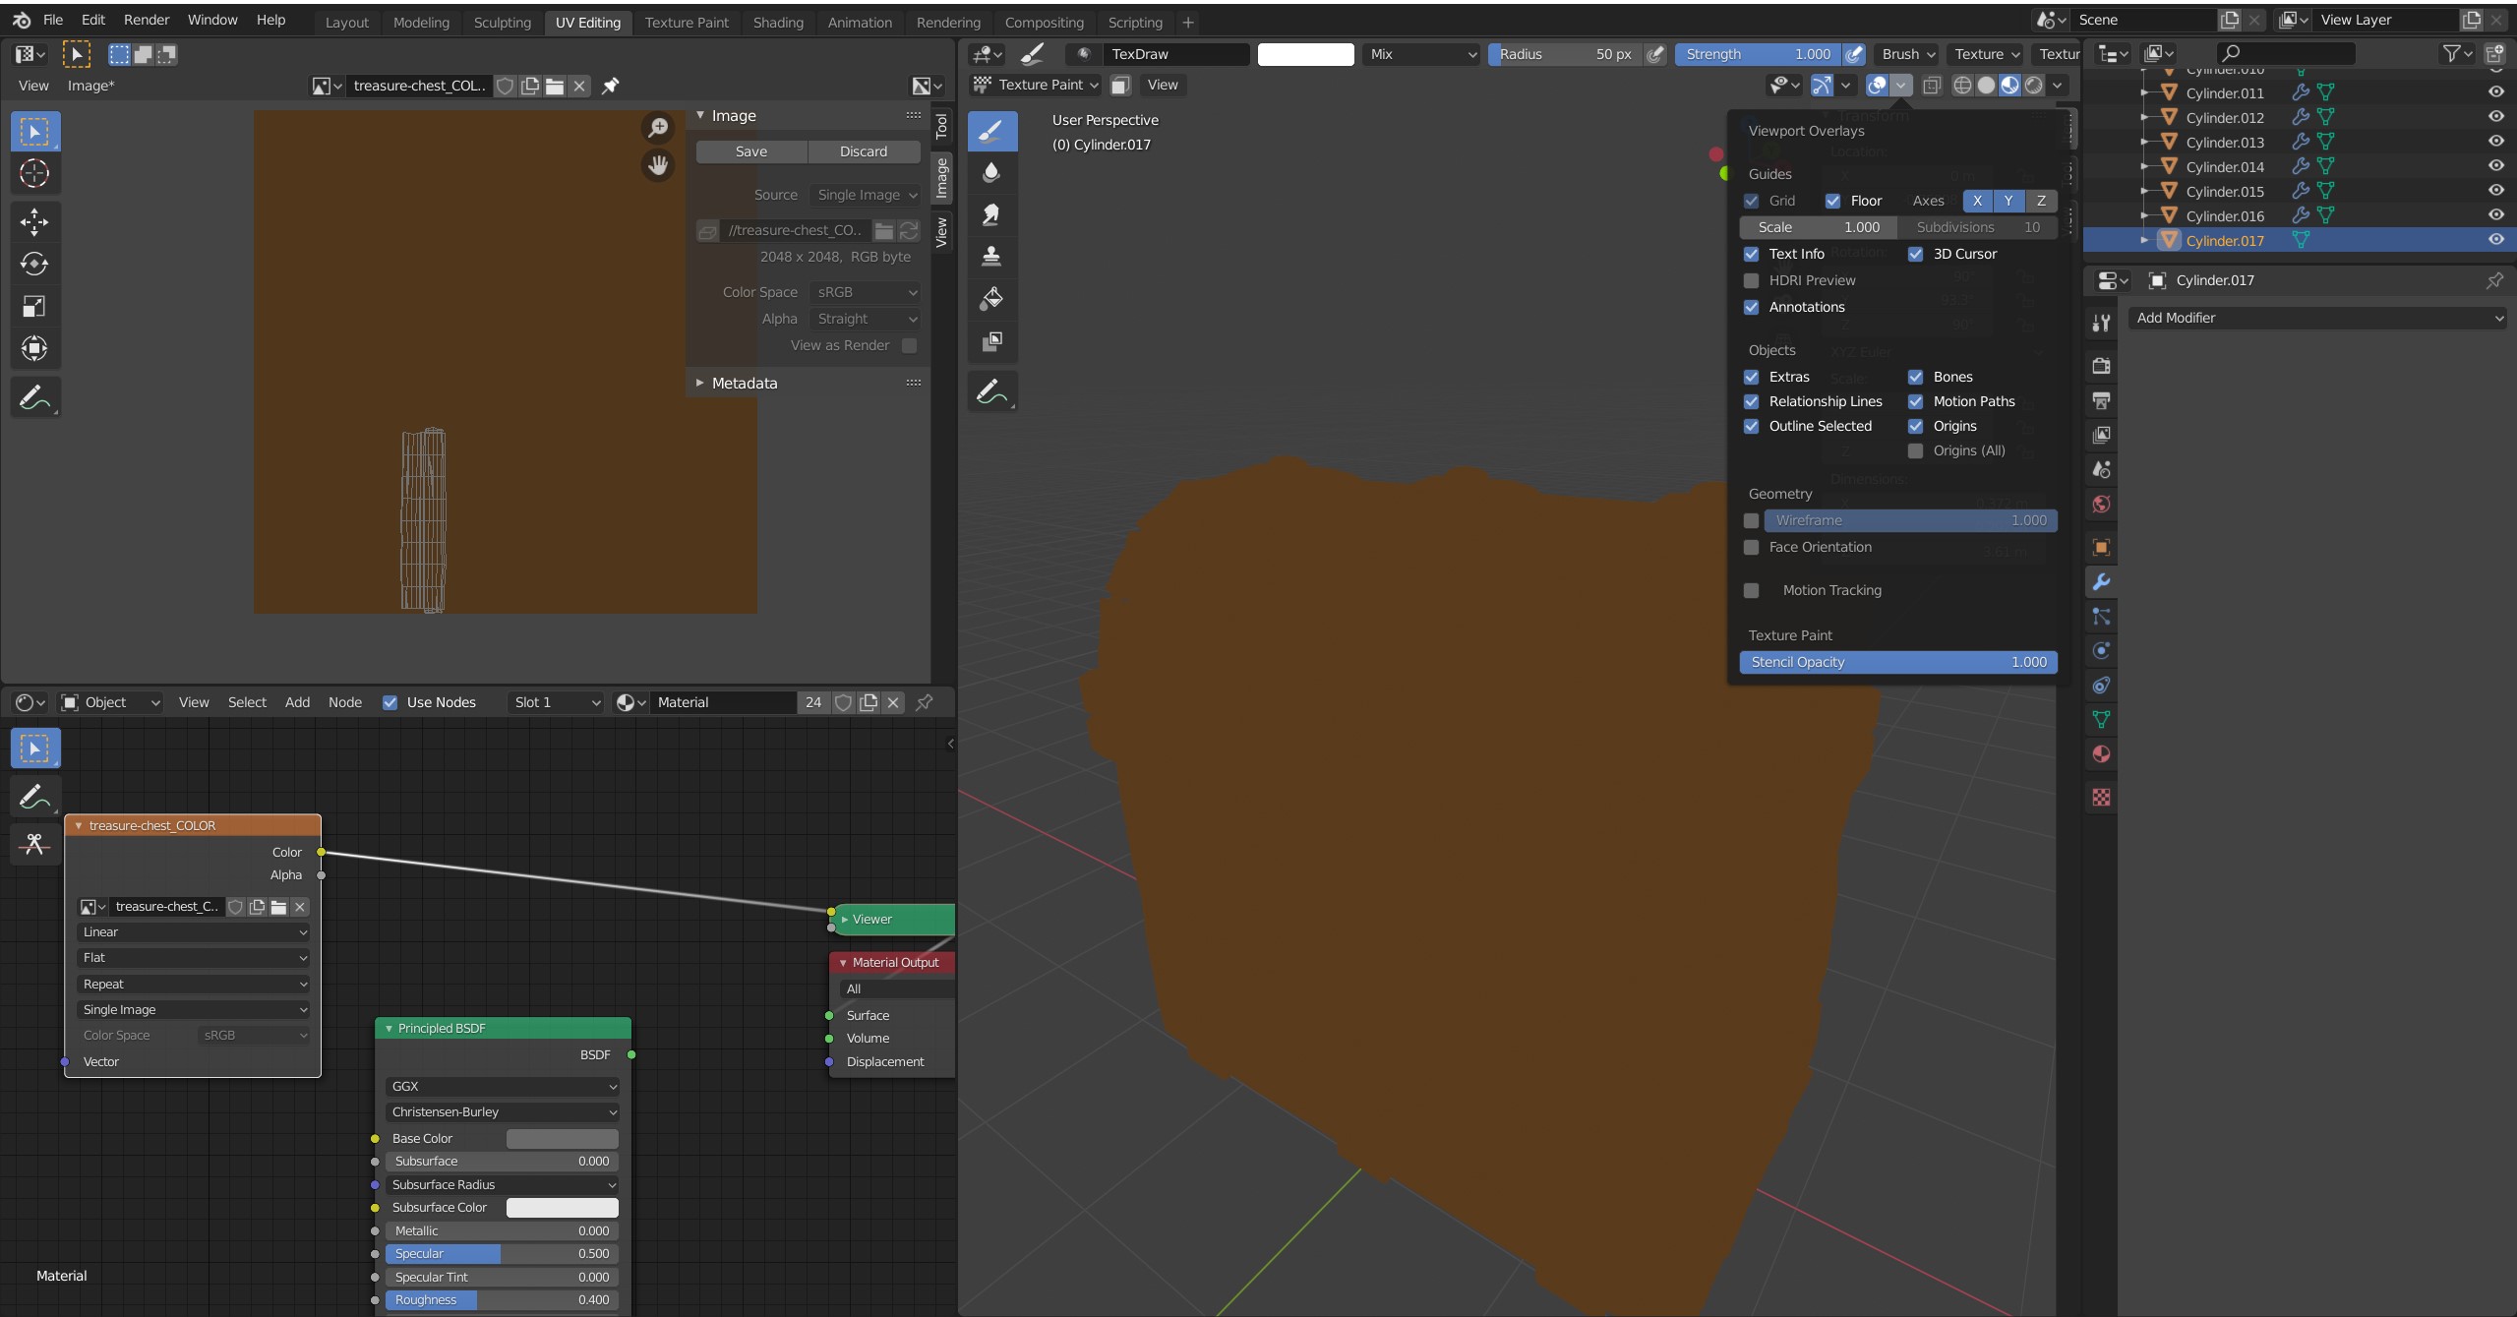Select the Rotate tool in UV editor
This screenshot has width=2517, height=1317.
pos(34,264)
